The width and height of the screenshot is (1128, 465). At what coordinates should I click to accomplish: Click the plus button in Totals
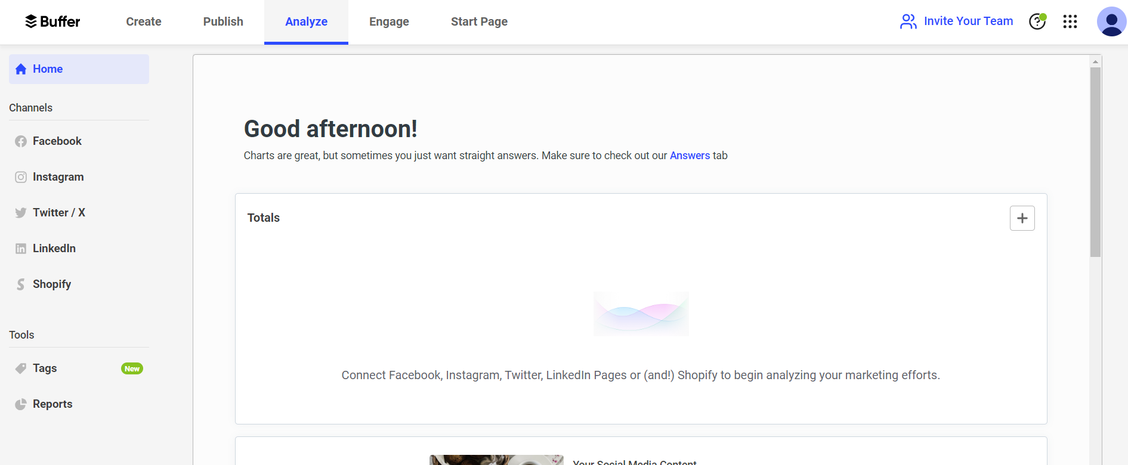click(1022, 218)
